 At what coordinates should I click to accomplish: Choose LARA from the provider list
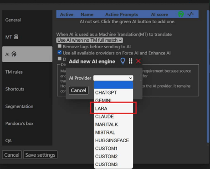[x=113, y=109]
